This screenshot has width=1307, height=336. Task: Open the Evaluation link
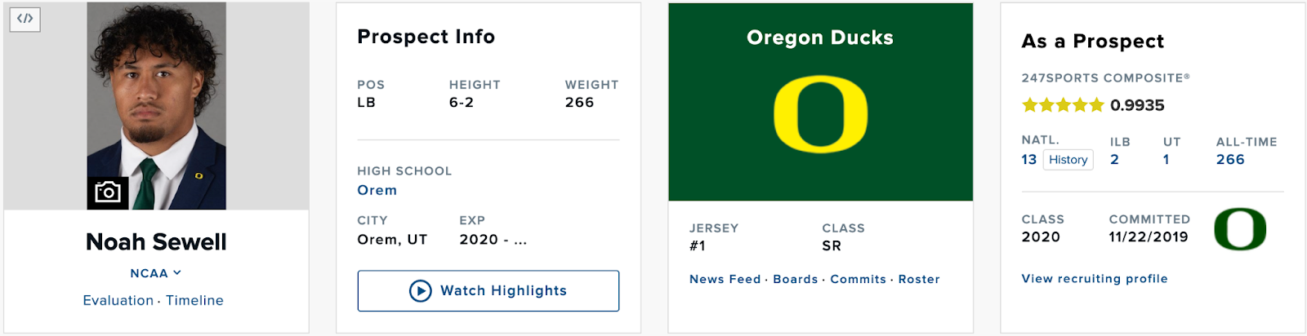tap(118, 300)
